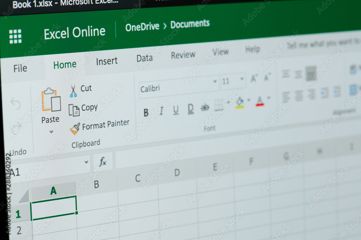The height and width of the screenshot is (240, 361).
Task: Toggle Underline formatting
Action: (176, 110)
